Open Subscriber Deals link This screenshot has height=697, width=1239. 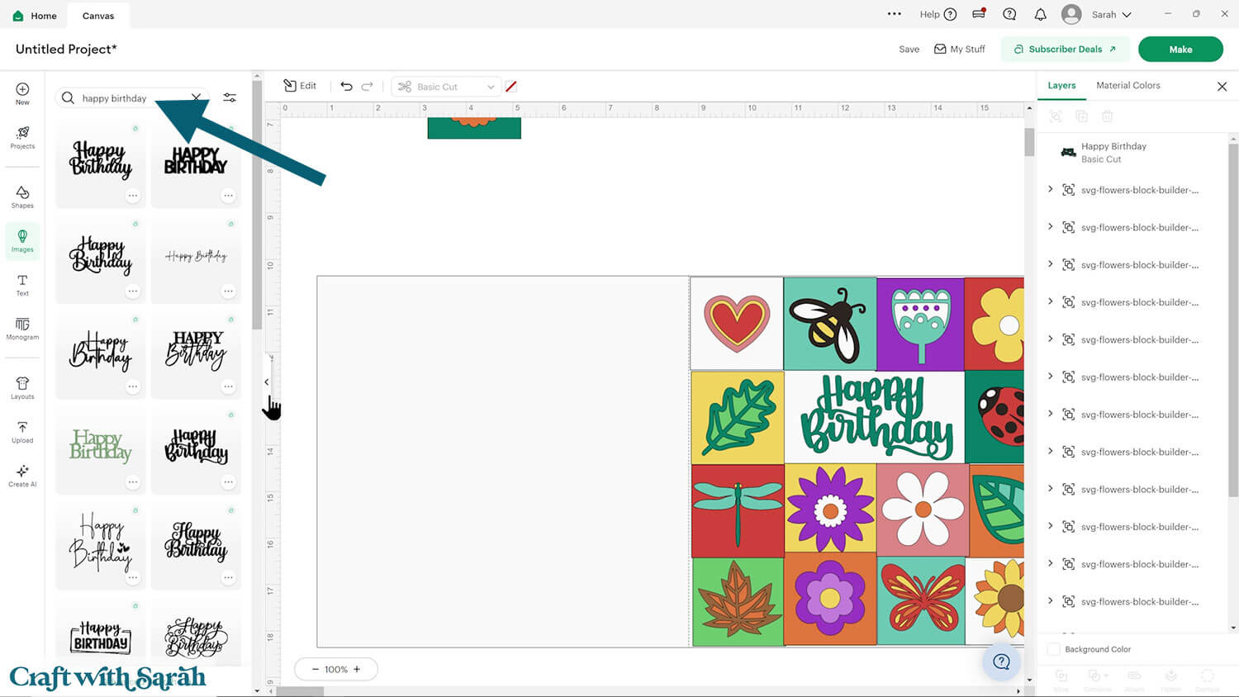pyautogui.click(x=1065, y=50)
